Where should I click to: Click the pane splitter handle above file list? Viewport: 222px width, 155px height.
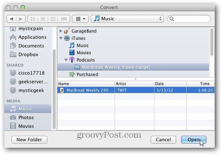136,79
